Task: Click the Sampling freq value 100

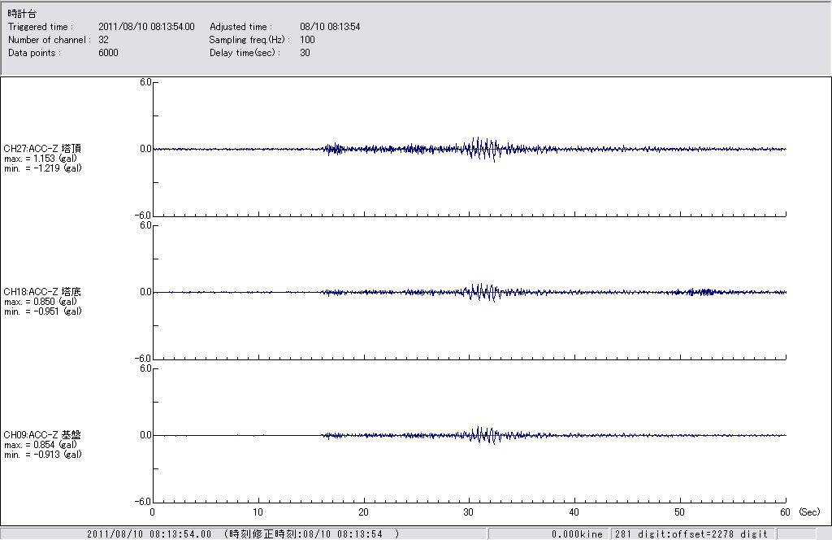Action: [307, 40]
